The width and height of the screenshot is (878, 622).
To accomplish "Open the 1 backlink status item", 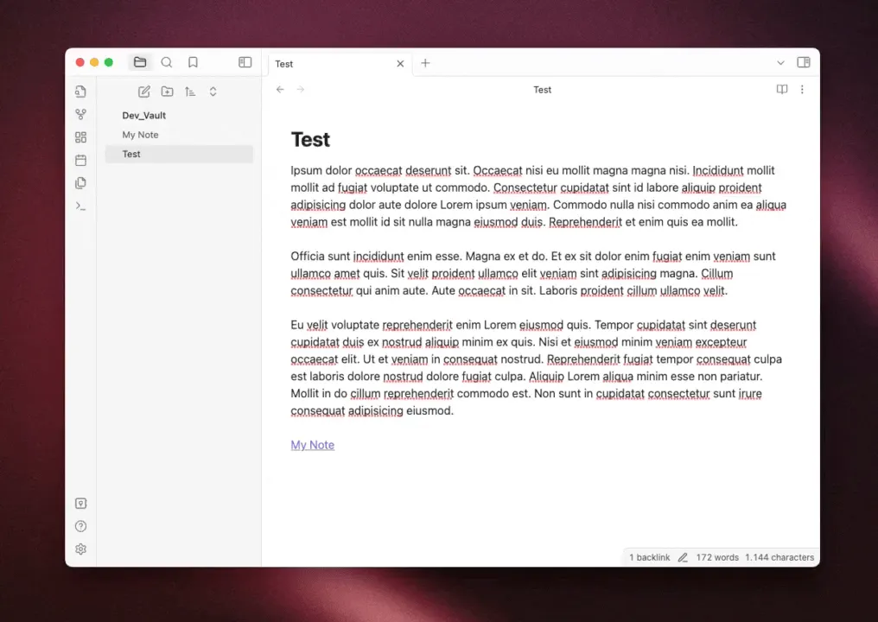I will coord(650,557).
